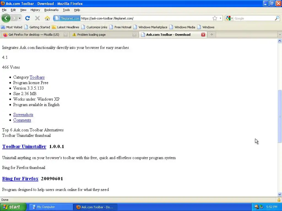This screenshot has height=211, width=282.
Task: Open the Bookmarks menu
Action: coord(51,10)
